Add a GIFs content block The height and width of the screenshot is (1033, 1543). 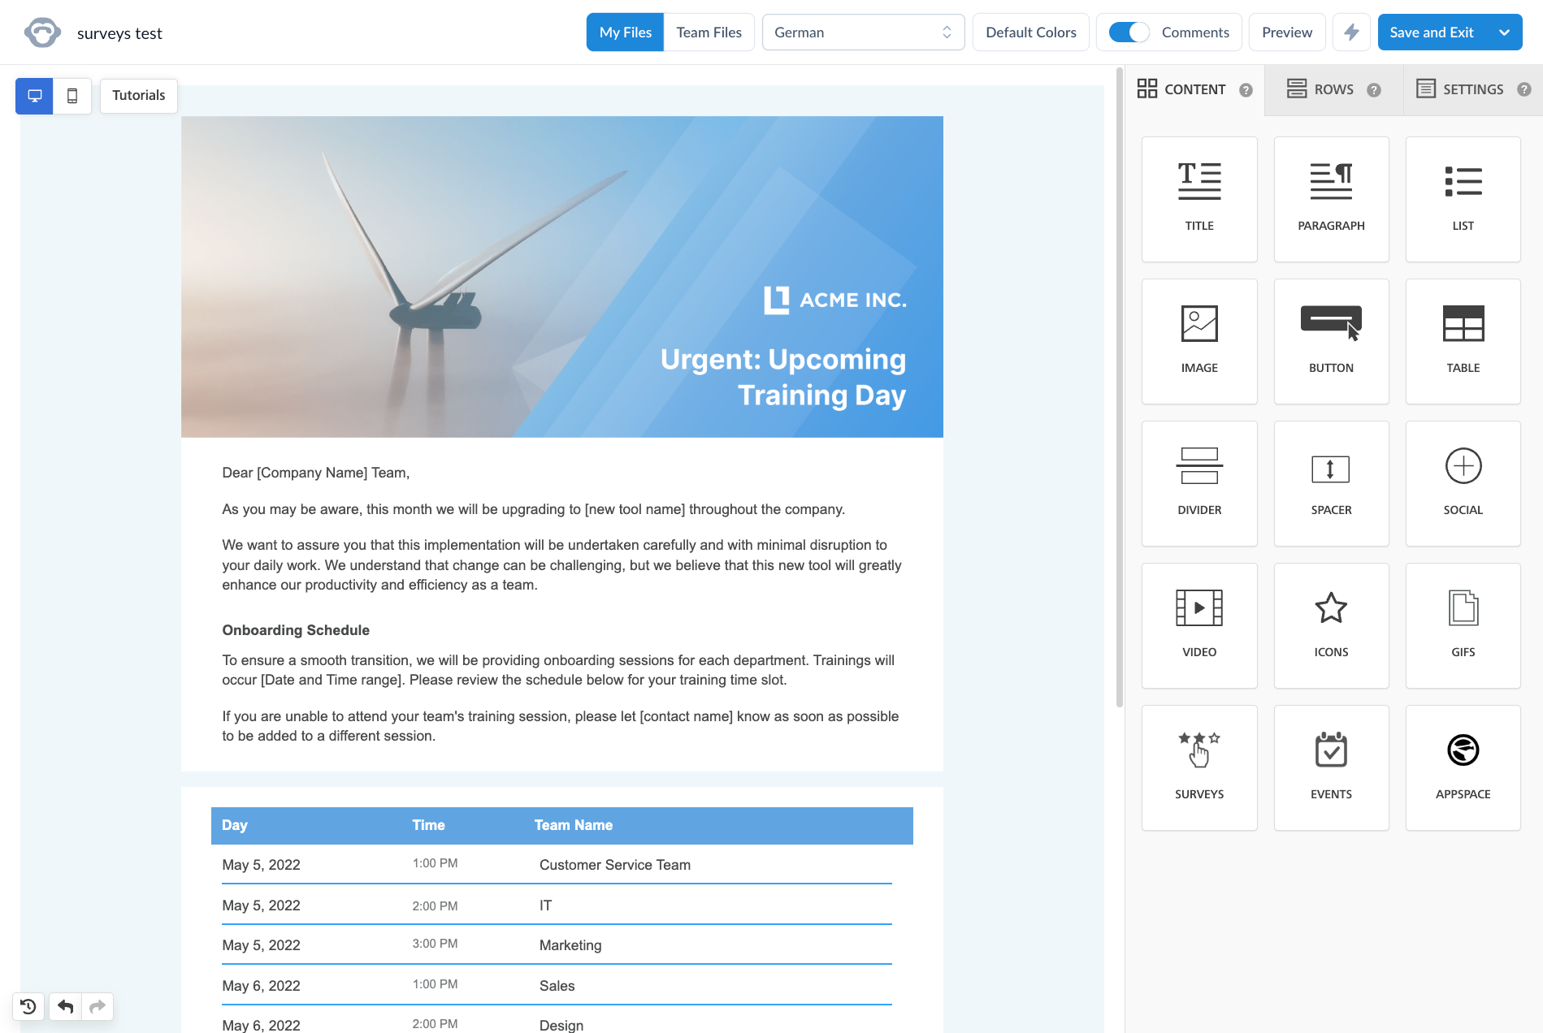1463,625
